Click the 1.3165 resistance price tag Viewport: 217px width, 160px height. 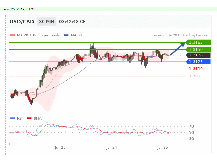(198, 42)
